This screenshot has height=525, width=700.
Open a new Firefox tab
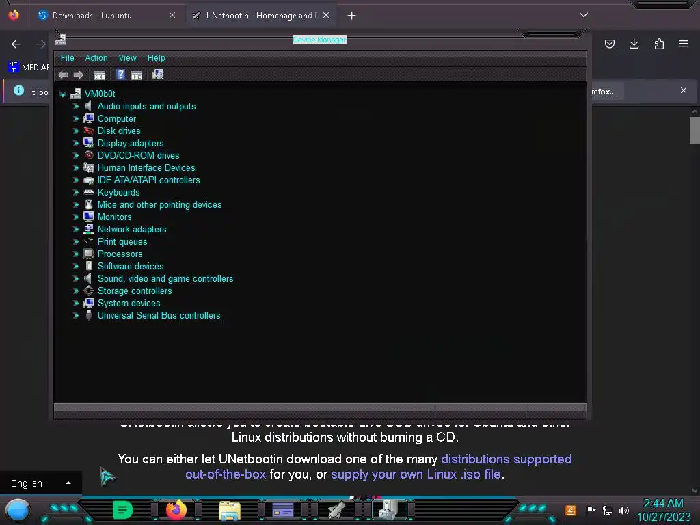tap(352, 16)
